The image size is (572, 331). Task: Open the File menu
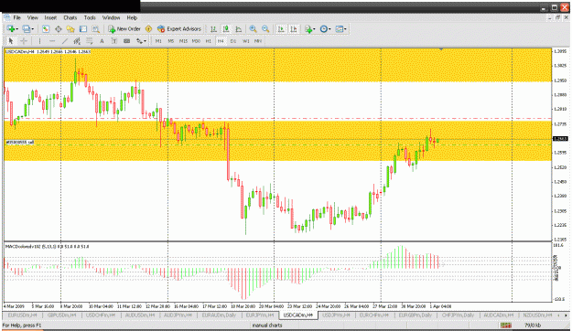click(x=16, y=17)
